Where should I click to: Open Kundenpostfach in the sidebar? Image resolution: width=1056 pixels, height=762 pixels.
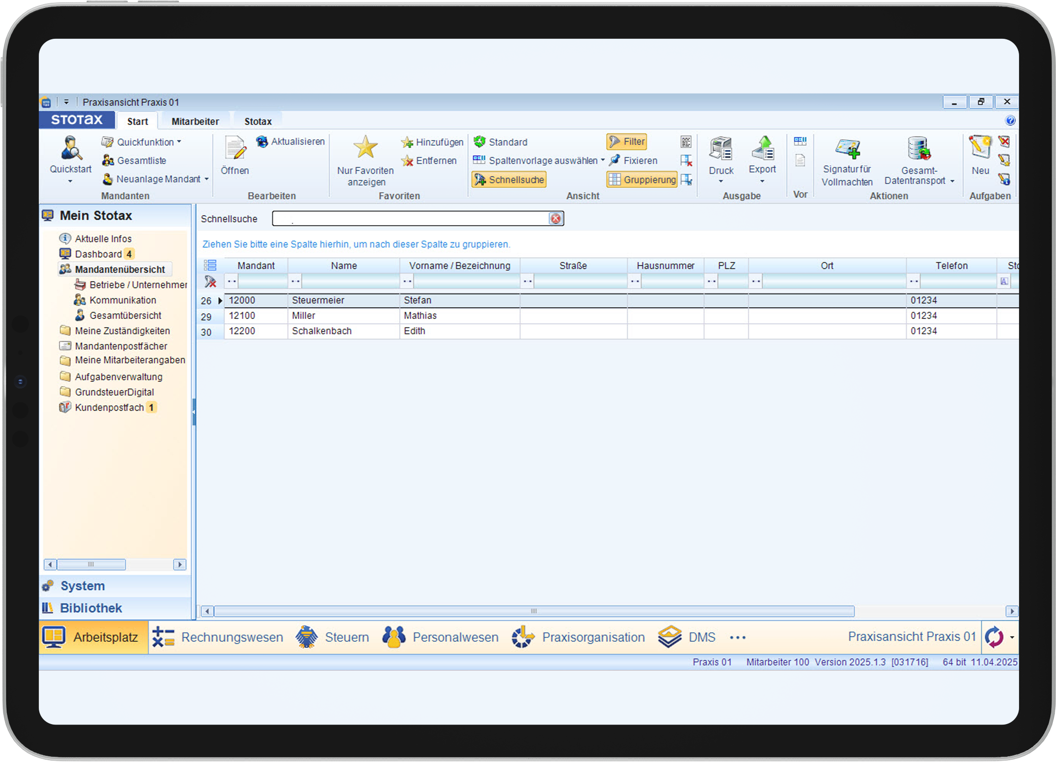pos(107,408)
